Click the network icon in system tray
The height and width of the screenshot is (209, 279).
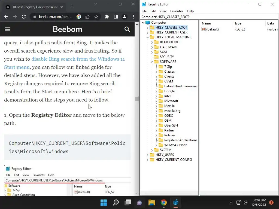238,202
